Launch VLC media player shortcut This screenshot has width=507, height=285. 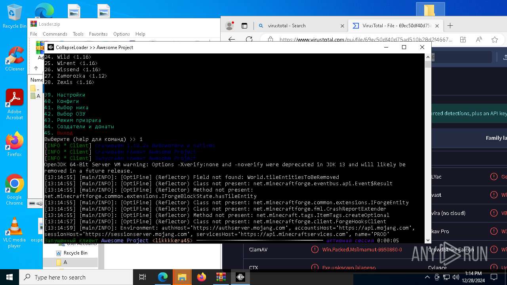coord(14,232)
